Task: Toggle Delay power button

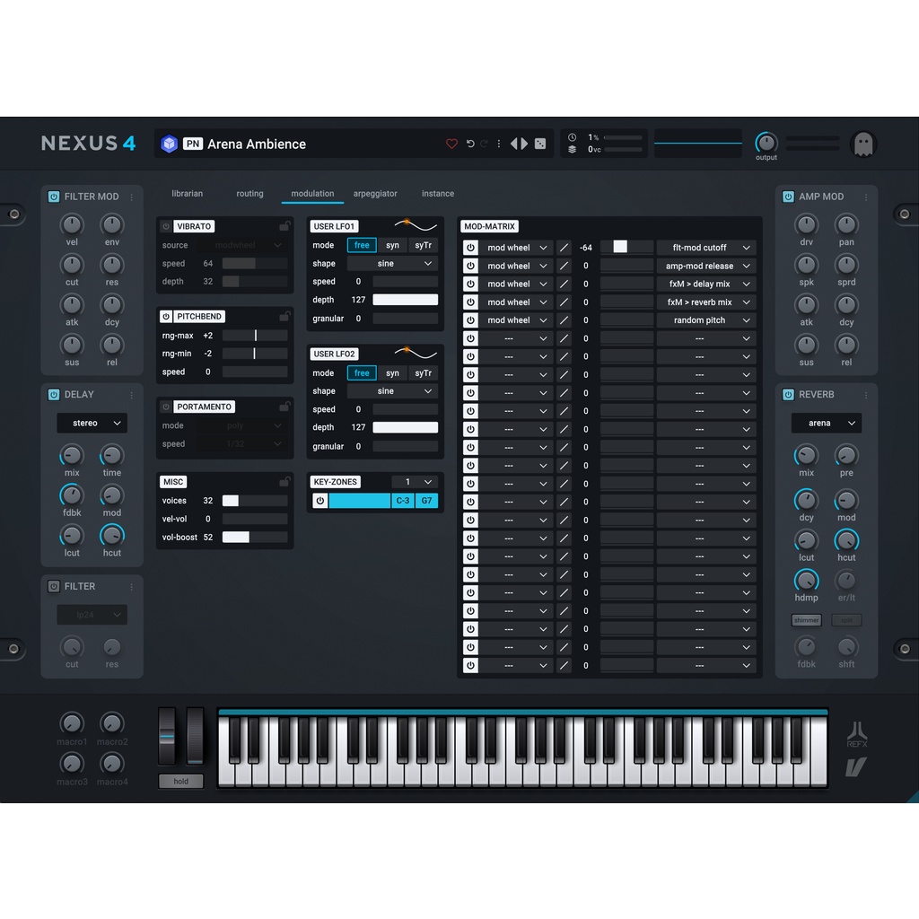Action: (x=53, y=395)
